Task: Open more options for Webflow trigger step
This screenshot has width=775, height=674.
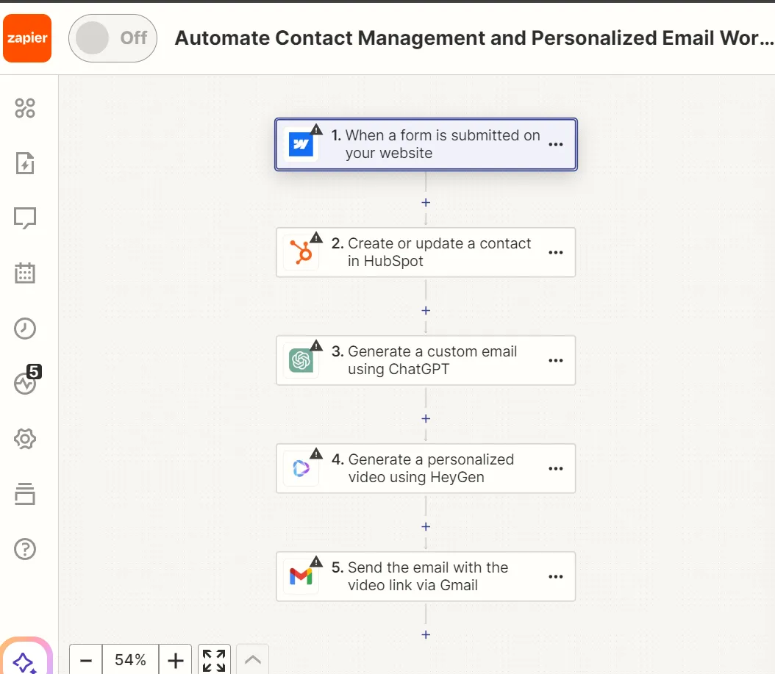Action: (556, 145)
